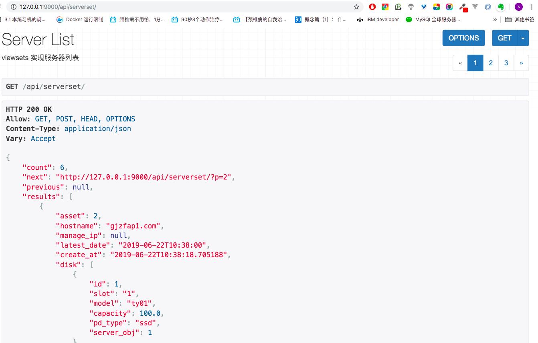Click the 'GET /api/serverset/' request line
The image size is (538, 343).
point(45,87)
